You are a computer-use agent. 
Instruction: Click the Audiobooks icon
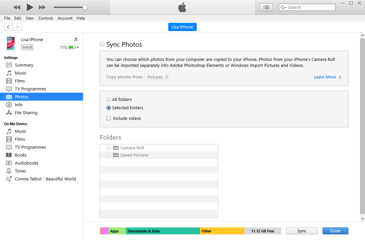(9, 163)
